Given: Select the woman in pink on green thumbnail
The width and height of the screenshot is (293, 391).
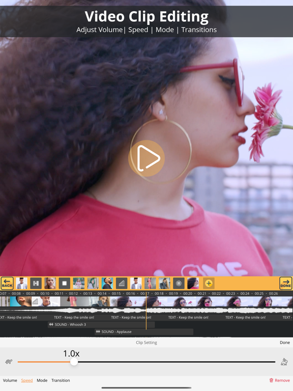Looking at the screenshot, I should click(x=79, y=283).
